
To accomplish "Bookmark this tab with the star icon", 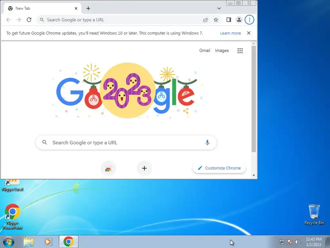I will click(216, 20).
